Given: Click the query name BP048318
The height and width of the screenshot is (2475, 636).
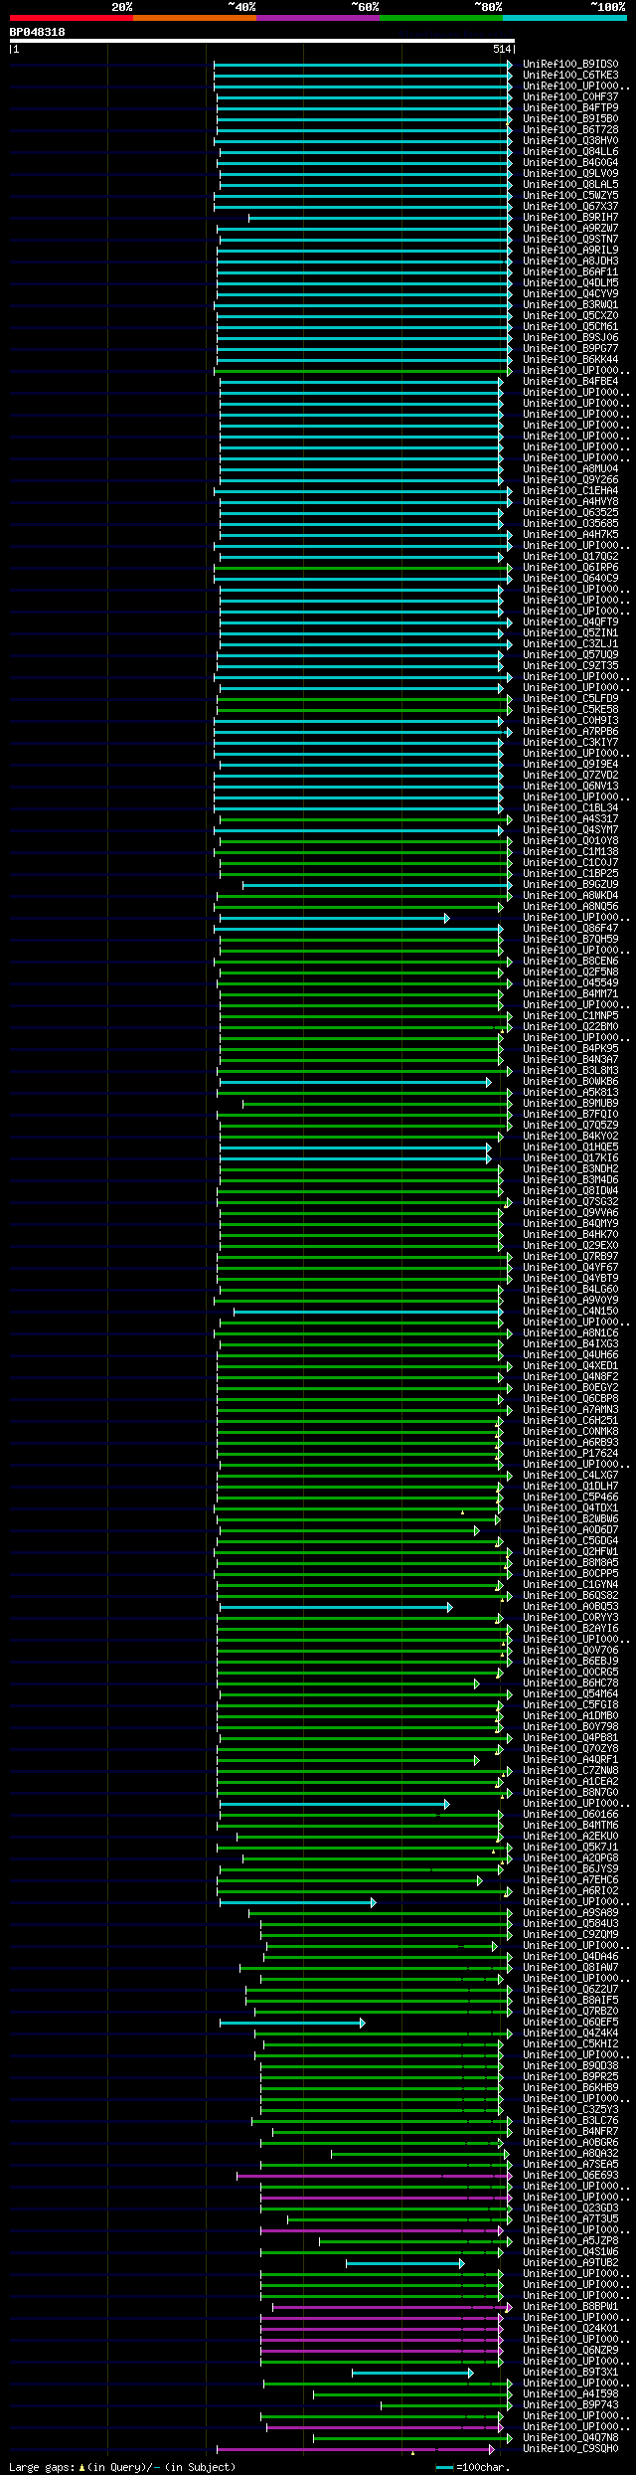Looking at the screenshot, I should 38,32.
